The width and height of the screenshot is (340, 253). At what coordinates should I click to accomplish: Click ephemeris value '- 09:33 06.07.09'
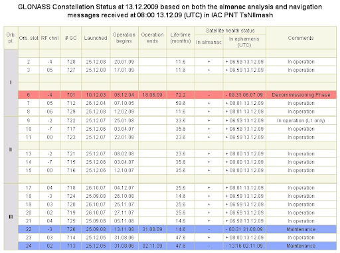click(244, 95)
